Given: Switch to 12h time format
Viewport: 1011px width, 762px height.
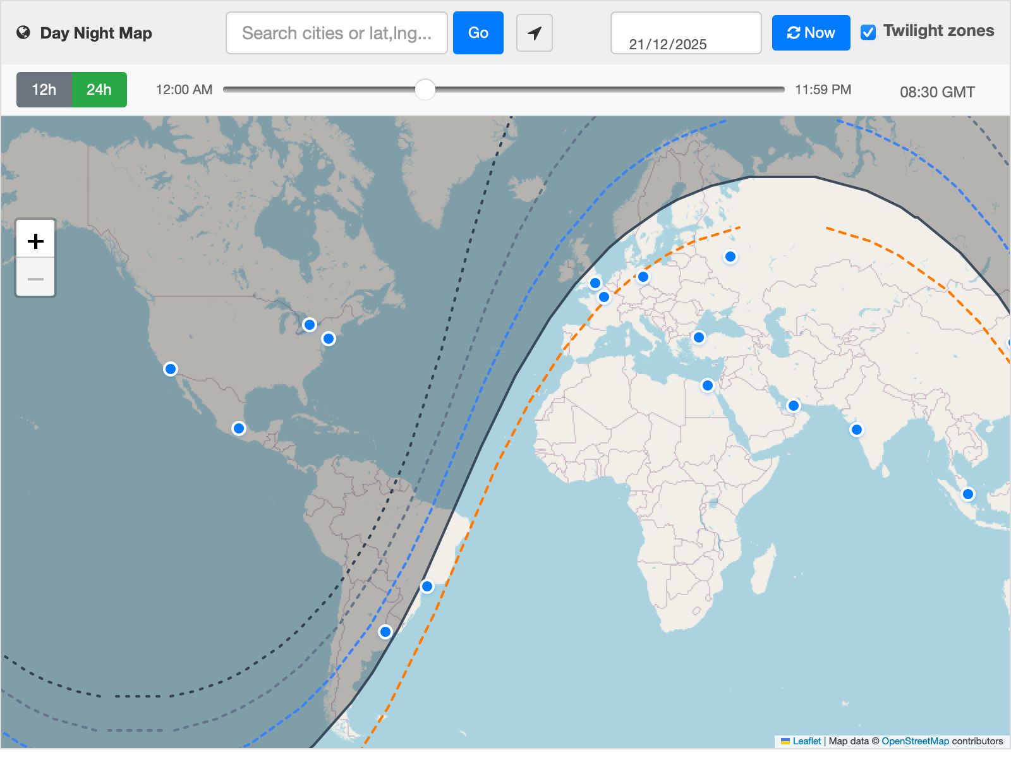Looking at the screenshot, I should [x=43, y=90].
